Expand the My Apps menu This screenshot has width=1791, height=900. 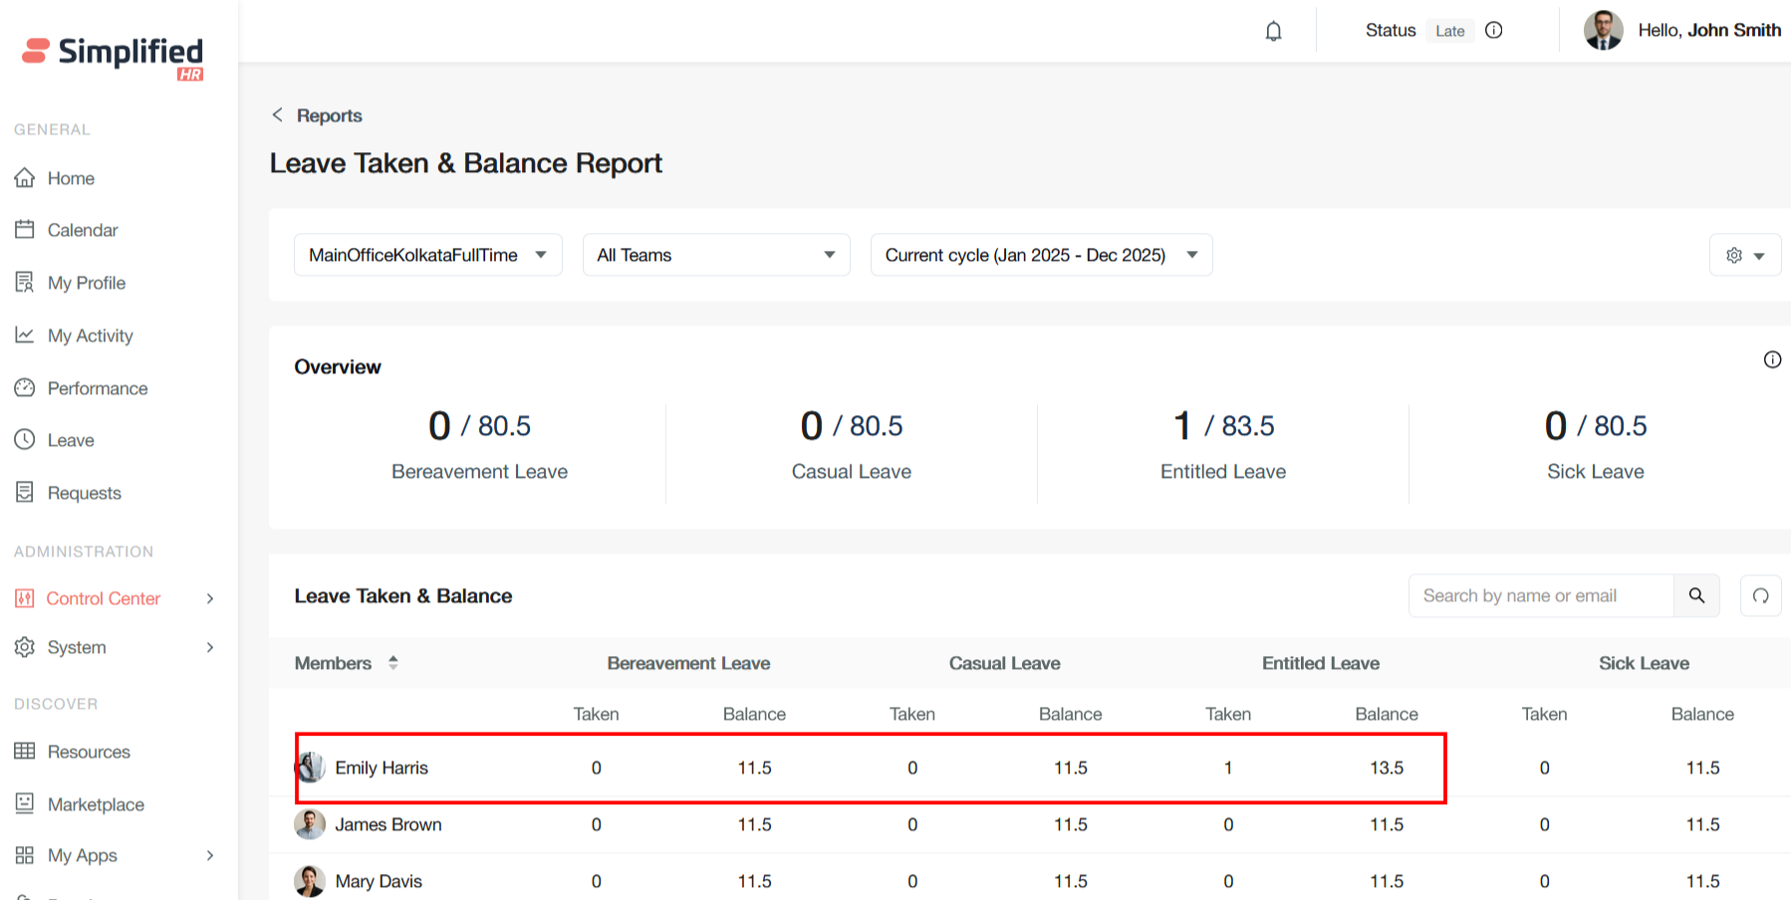(116, 855)
